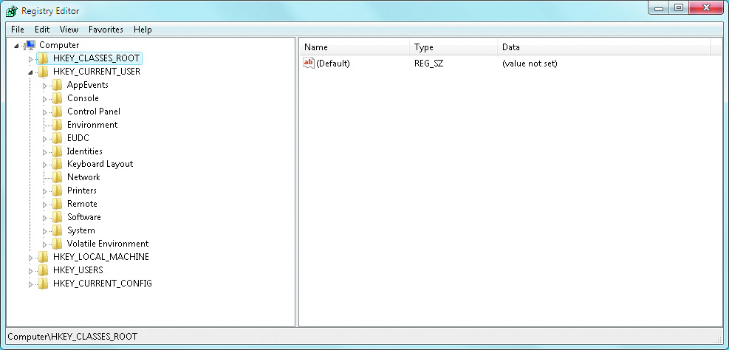Click the REG_SZ type cell
729x350 pixels.
coord(428,64)
